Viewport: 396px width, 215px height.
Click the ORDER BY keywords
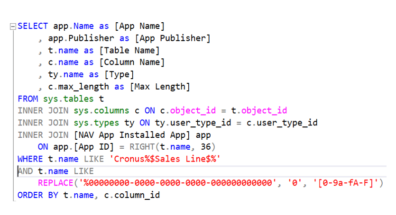pyautogui.click(x=38, y=195)
